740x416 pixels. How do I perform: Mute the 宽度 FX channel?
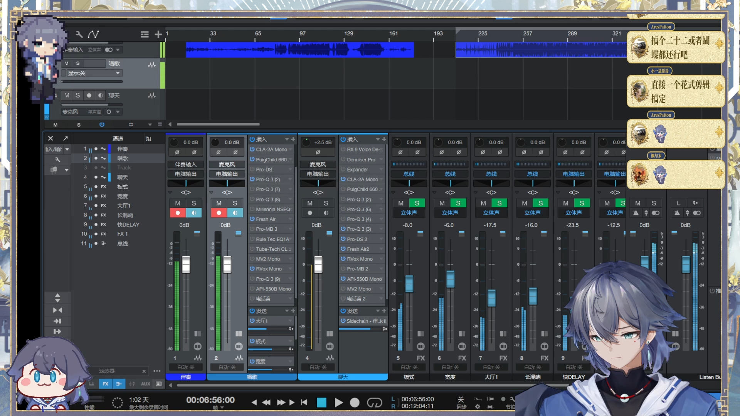tap(442, 203)
